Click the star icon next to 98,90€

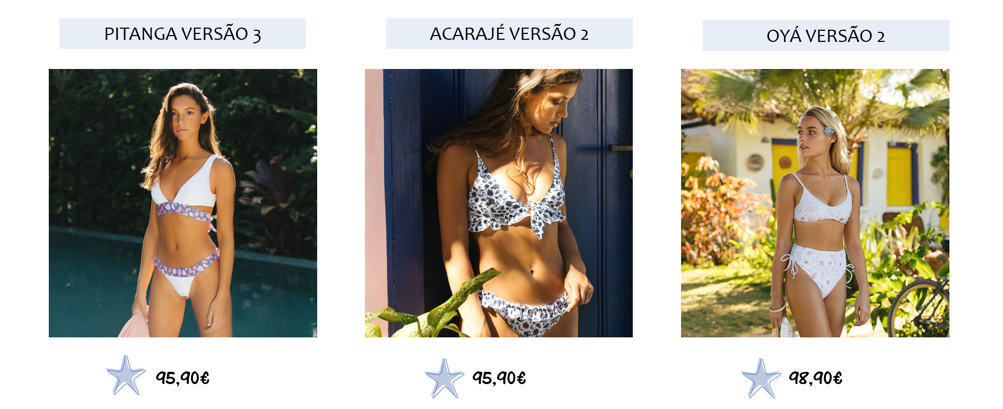(761, 378)
